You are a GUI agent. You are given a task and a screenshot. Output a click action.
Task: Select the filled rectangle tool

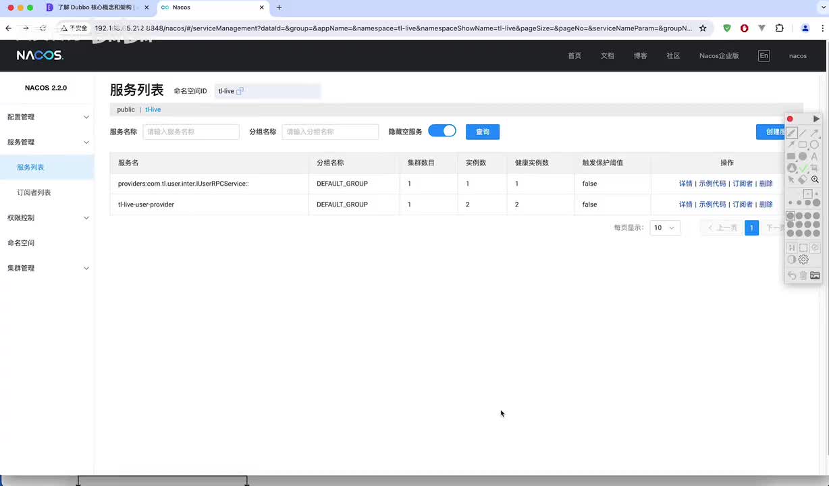click(x=791, y=156)
